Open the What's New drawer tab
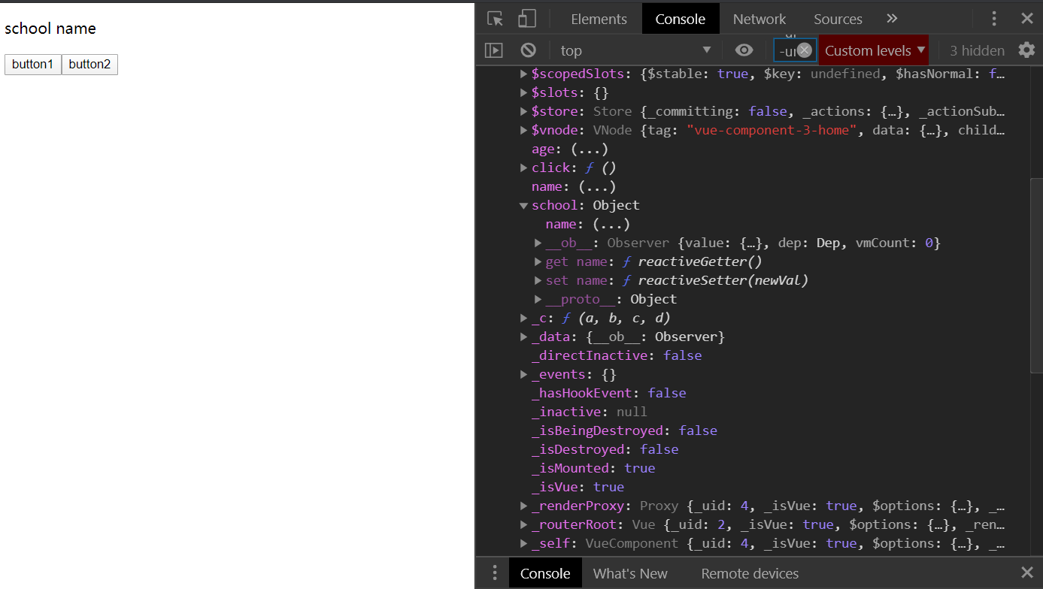This screenshot has width=1043, height=589. point(630,573)
